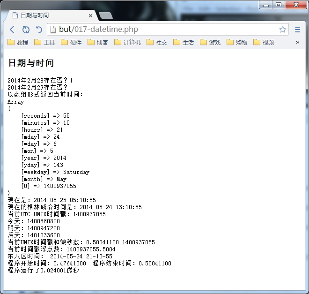Image resolution: width=309 pixels, height=294 pixels.
Task: Click the [mday] => 24 line
Action: click(40, 137)
